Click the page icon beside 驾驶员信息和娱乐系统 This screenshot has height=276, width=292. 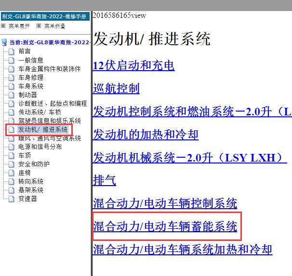pos(12,121)
